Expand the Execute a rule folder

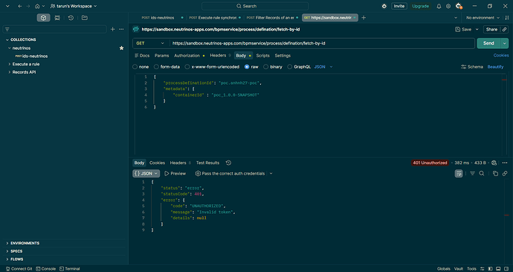click(x=9, y=64)
